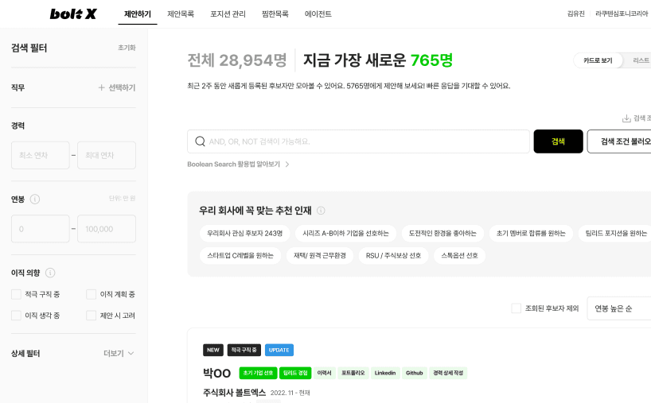
Task: Open Boolean Search 활용법 알아보기 link
Action: (x=238, y=164)
